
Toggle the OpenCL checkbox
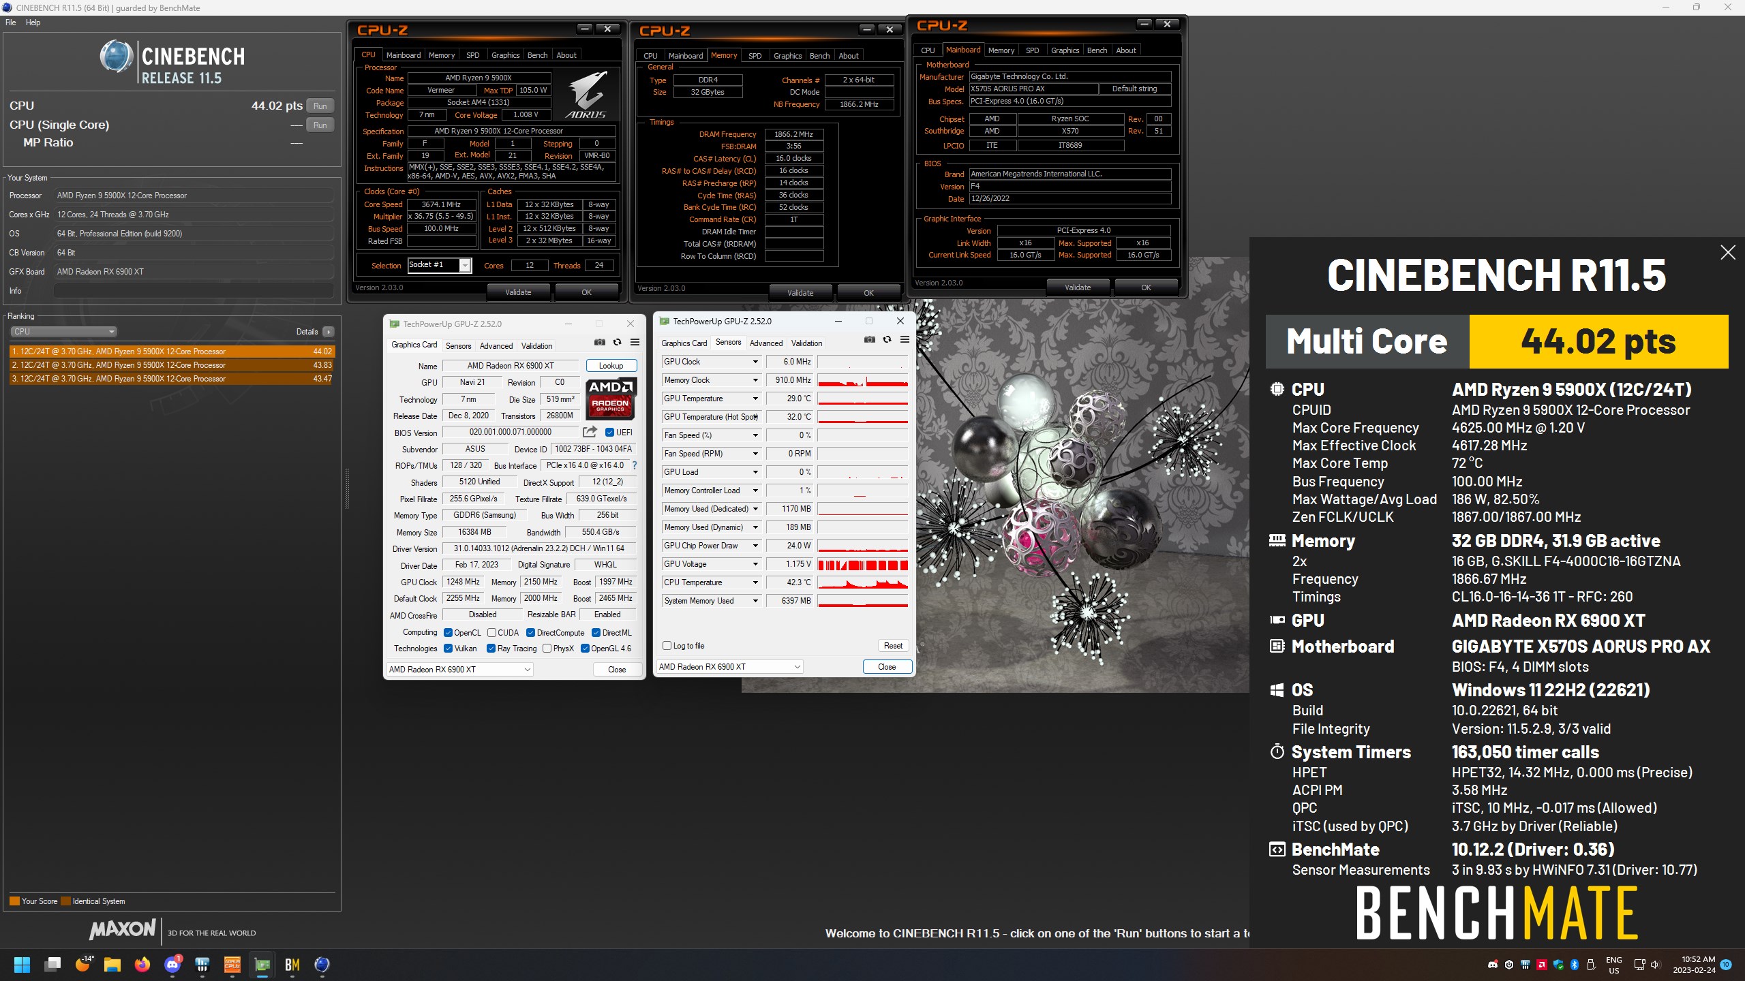click(448, 633)
